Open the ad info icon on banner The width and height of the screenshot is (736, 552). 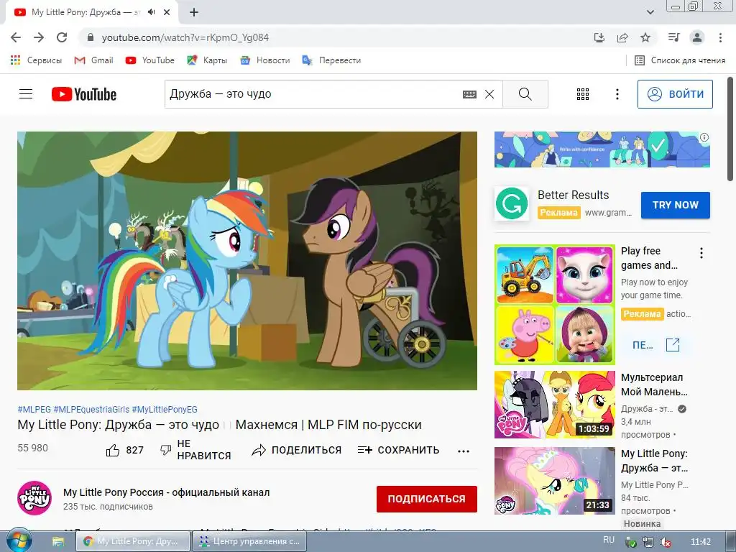click(x=704, y=137)
